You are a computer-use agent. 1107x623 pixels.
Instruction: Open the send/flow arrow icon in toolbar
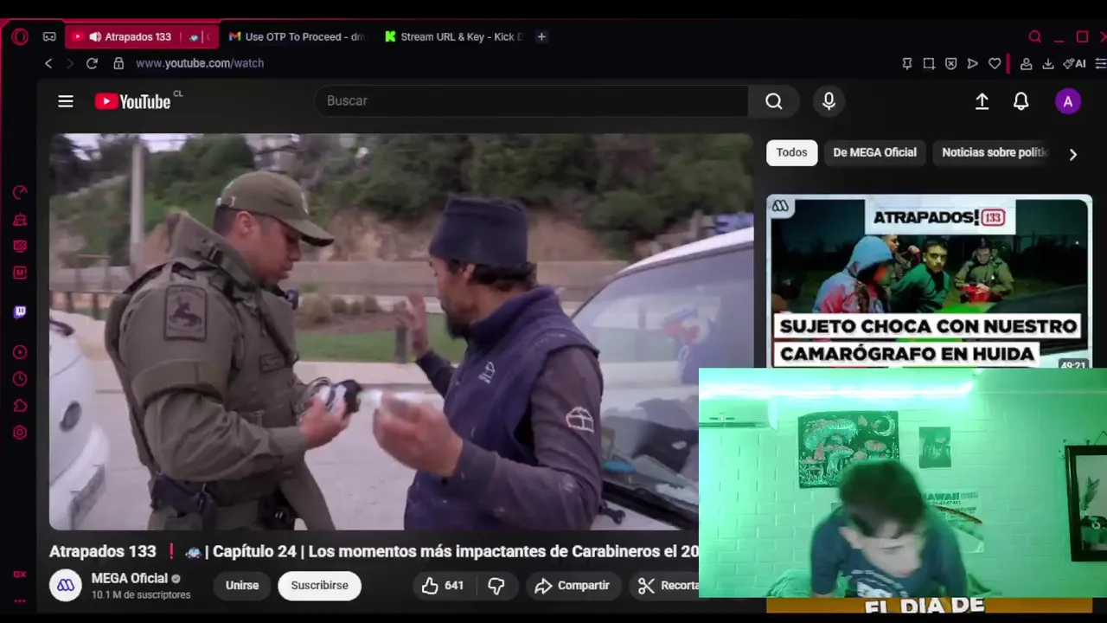coord(972,63)
